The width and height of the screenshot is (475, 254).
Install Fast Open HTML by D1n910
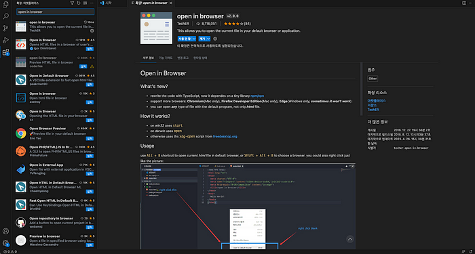tap(90, 209)
